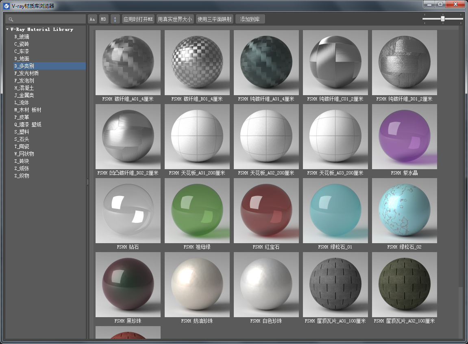The width and height of the screenshot is (468, 344).
Task: Select the W_网状物 category
Action: tap(24, 154)
